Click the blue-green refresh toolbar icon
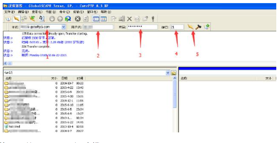 coord(67,19)
